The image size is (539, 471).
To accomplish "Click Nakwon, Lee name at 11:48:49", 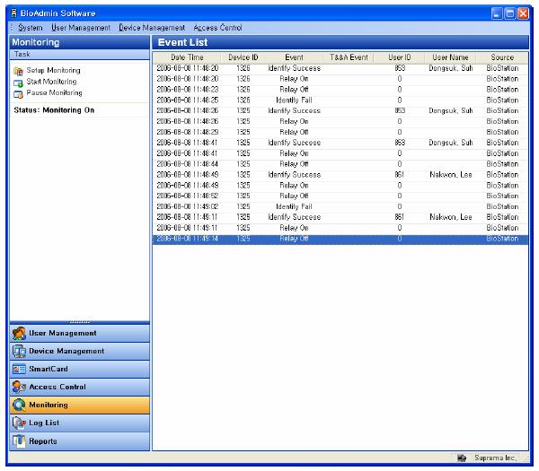I will click(x=451, y=175).
